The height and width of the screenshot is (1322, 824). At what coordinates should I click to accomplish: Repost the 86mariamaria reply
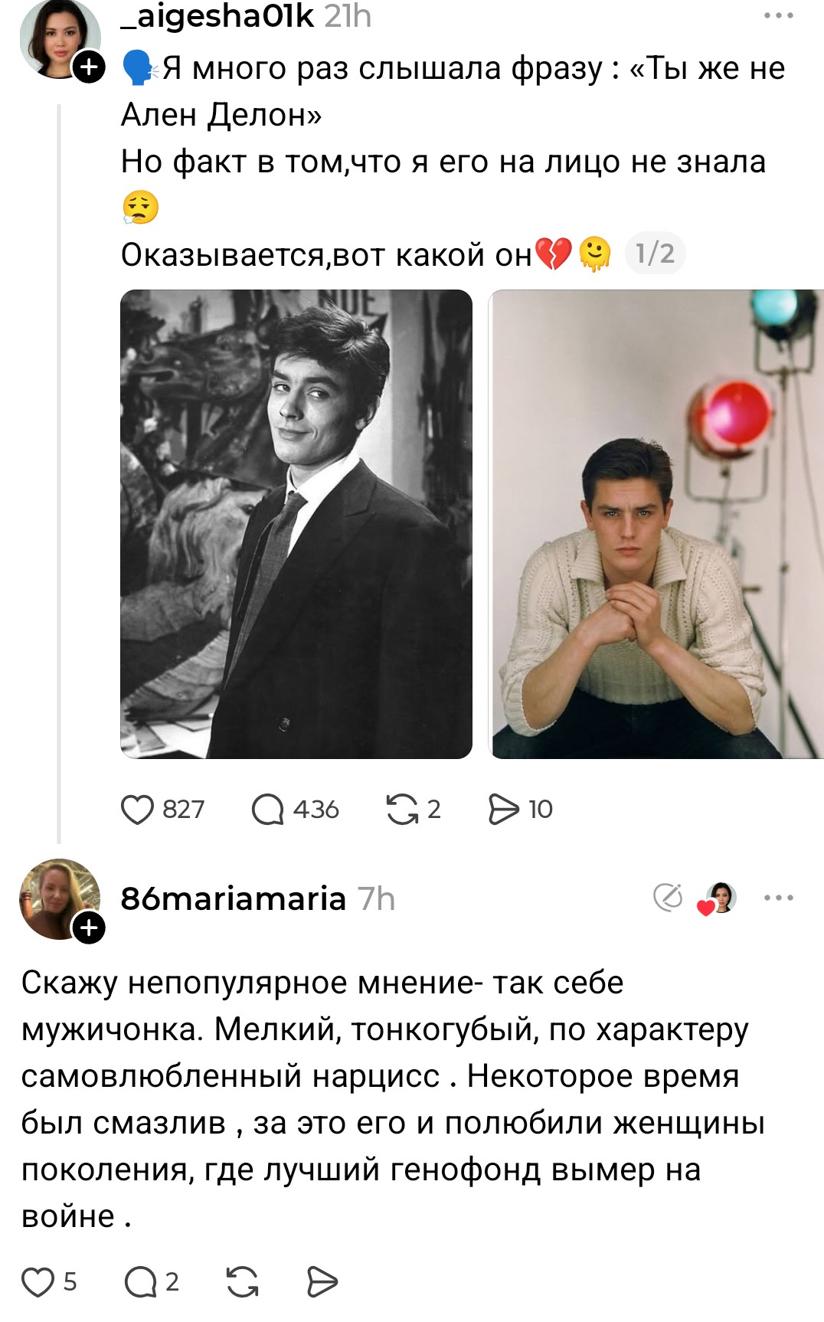(x=243, y=1282)
